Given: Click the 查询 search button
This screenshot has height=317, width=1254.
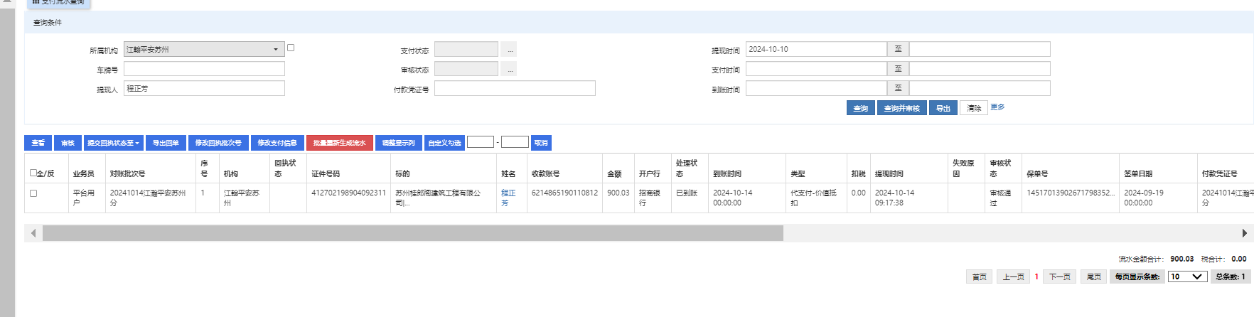Looking at the screenshot, I should pos(860,108).
